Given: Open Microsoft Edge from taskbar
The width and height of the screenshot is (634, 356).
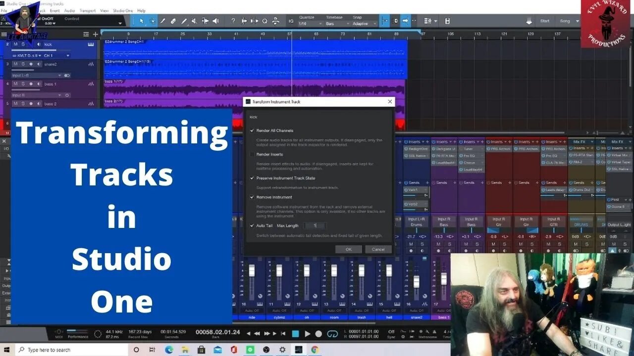Looking at the screenshot, I should [169, 350].
